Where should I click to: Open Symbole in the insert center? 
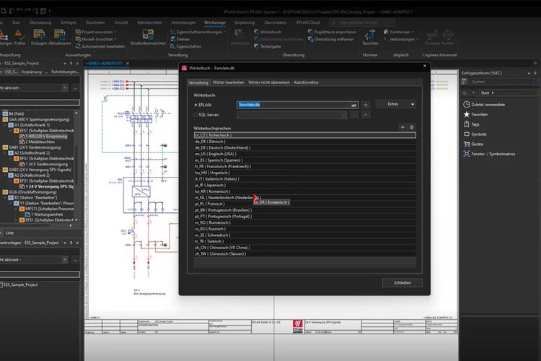point(479,134)
